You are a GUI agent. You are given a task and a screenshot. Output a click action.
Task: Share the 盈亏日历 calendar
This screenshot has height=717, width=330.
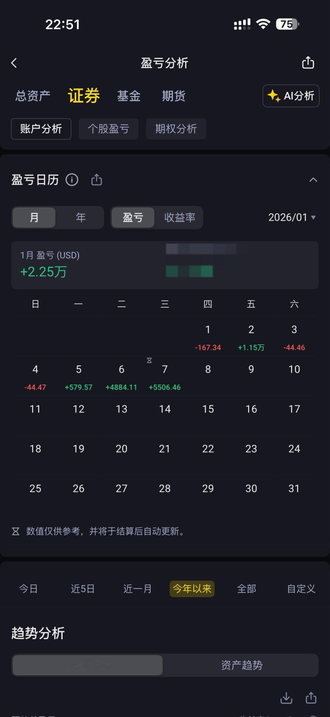click(x=97, y=180)
